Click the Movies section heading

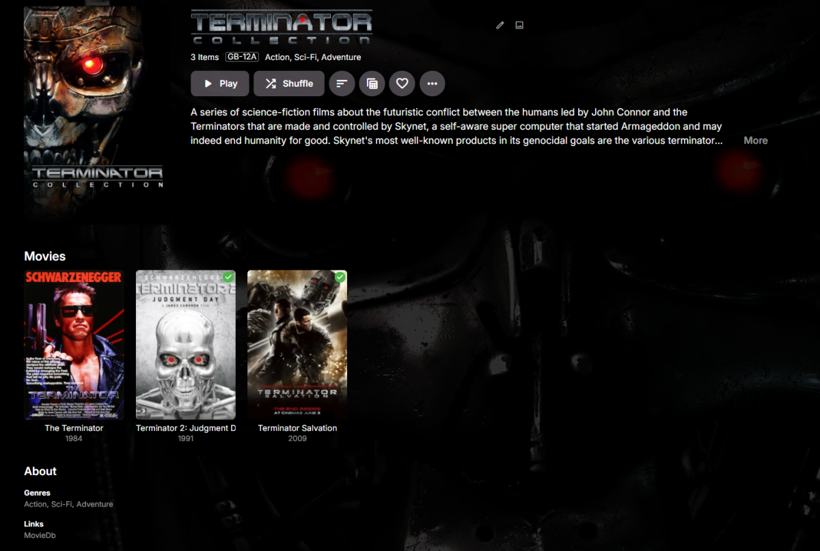coord(45,256)
